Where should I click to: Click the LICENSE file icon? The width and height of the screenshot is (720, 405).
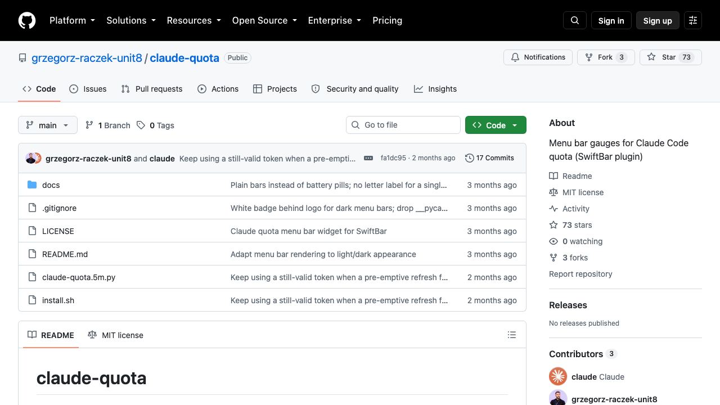point(32,231)
